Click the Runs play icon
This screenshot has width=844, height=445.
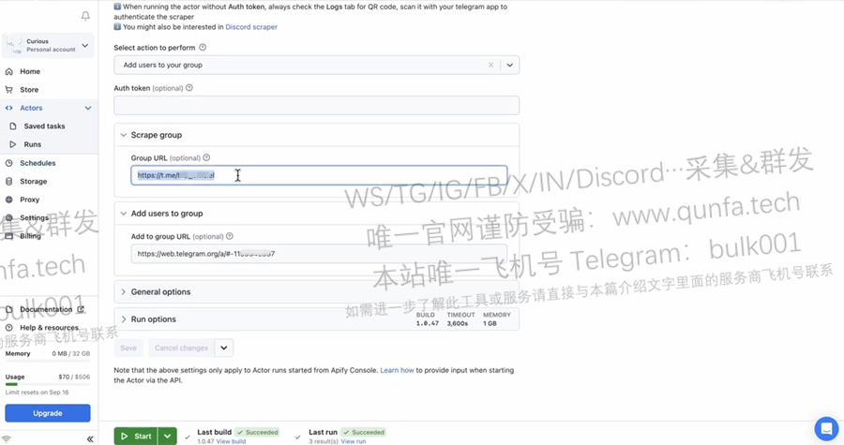(x=13, y=144)
